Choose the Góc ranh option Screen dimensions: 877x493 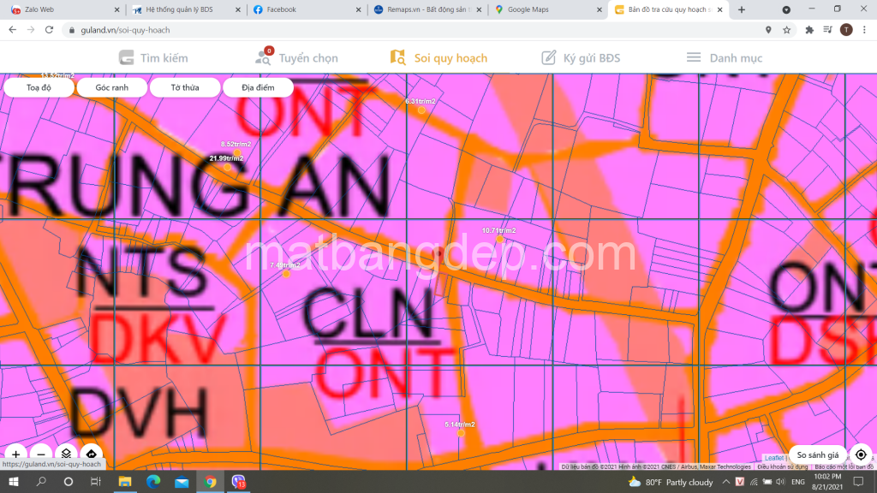pyautogui.click(x=112, y=87)
